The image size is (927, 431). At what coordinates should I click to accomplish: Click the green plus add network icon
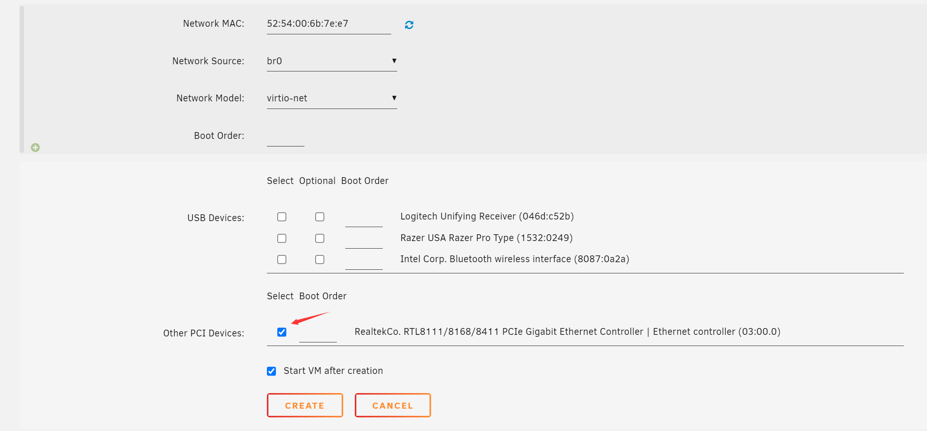point(35,148)
